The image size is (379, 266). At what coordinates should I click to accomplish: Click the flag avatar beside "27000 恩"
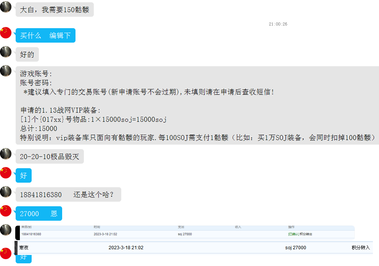tap(6, 211)
